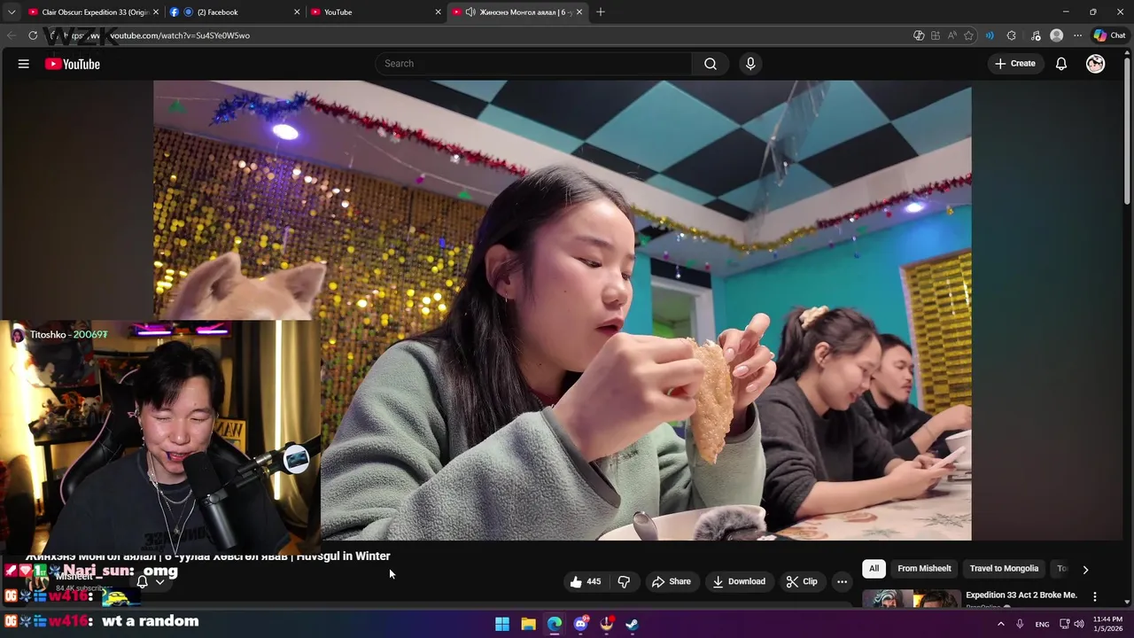Show next chips with right arrow
The height and width of the screenshot is (638, 1134).
(1085, 569)
